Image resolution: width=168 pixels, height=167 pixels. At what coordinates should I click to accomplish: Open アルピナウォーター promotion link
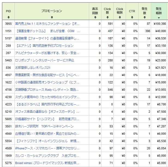[47, 53]
